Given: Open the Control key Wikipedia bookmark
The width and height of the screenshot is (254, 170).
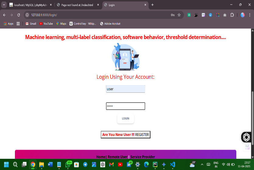Looking at the screenshot, I should [83, 24].
